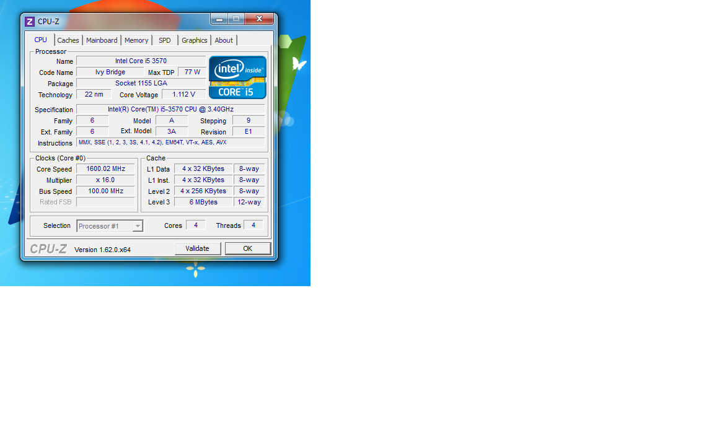Open the Graphics tab

(195, 40)
